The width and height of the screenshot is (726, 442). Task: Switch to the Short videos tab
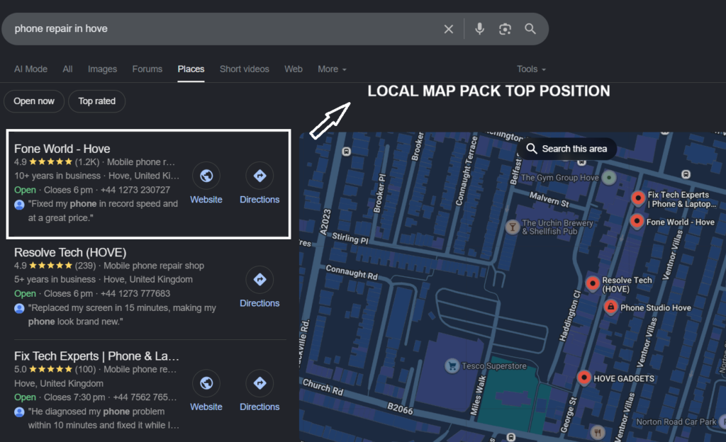244,69
